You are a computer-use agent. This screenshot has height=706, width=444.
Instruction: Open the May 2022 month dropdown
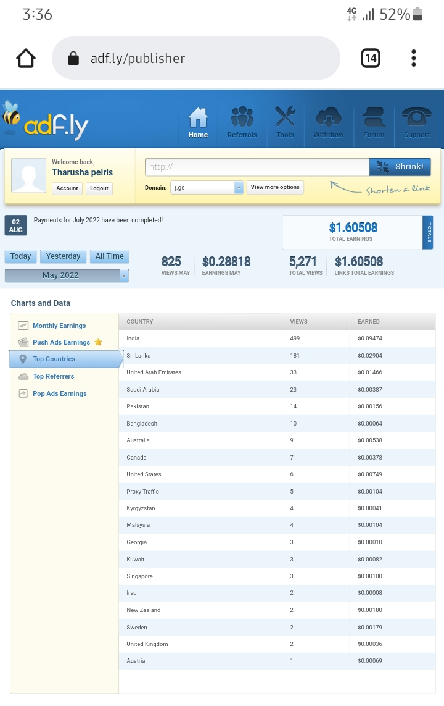point(67,275)
